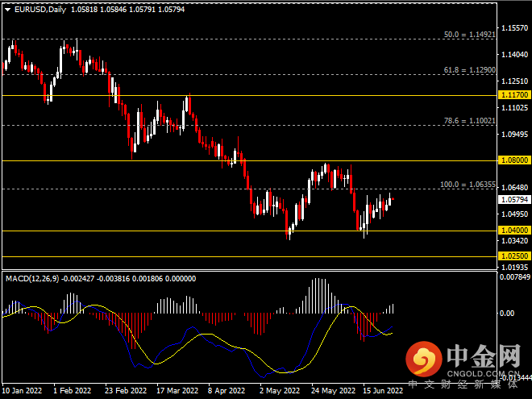Click the current price tag 1.05794
Screen dimensions: 532x399
[514, 200]
